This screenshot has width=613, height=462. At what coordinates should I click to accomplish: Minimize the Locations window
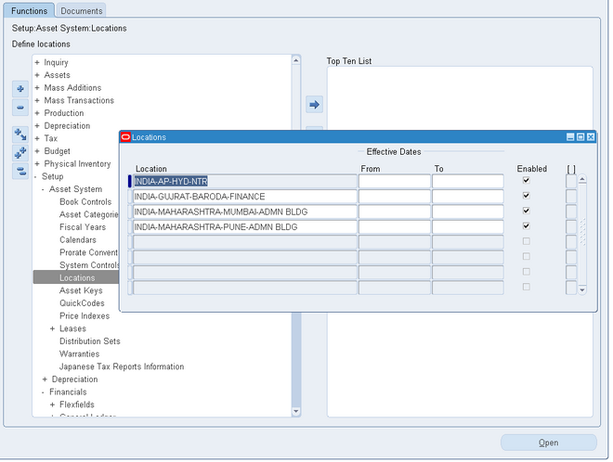pyautogui.click(x=570, y=137)
